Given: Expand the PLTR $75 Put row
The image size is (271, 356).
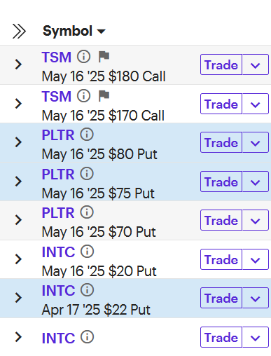Looking at the screenshot, I should (18, 182).
